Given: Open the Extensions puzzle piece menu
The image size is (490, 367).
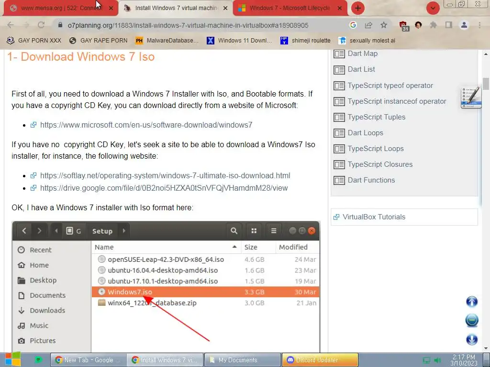Looking at the screenshot, I should [x=434, y=25].
